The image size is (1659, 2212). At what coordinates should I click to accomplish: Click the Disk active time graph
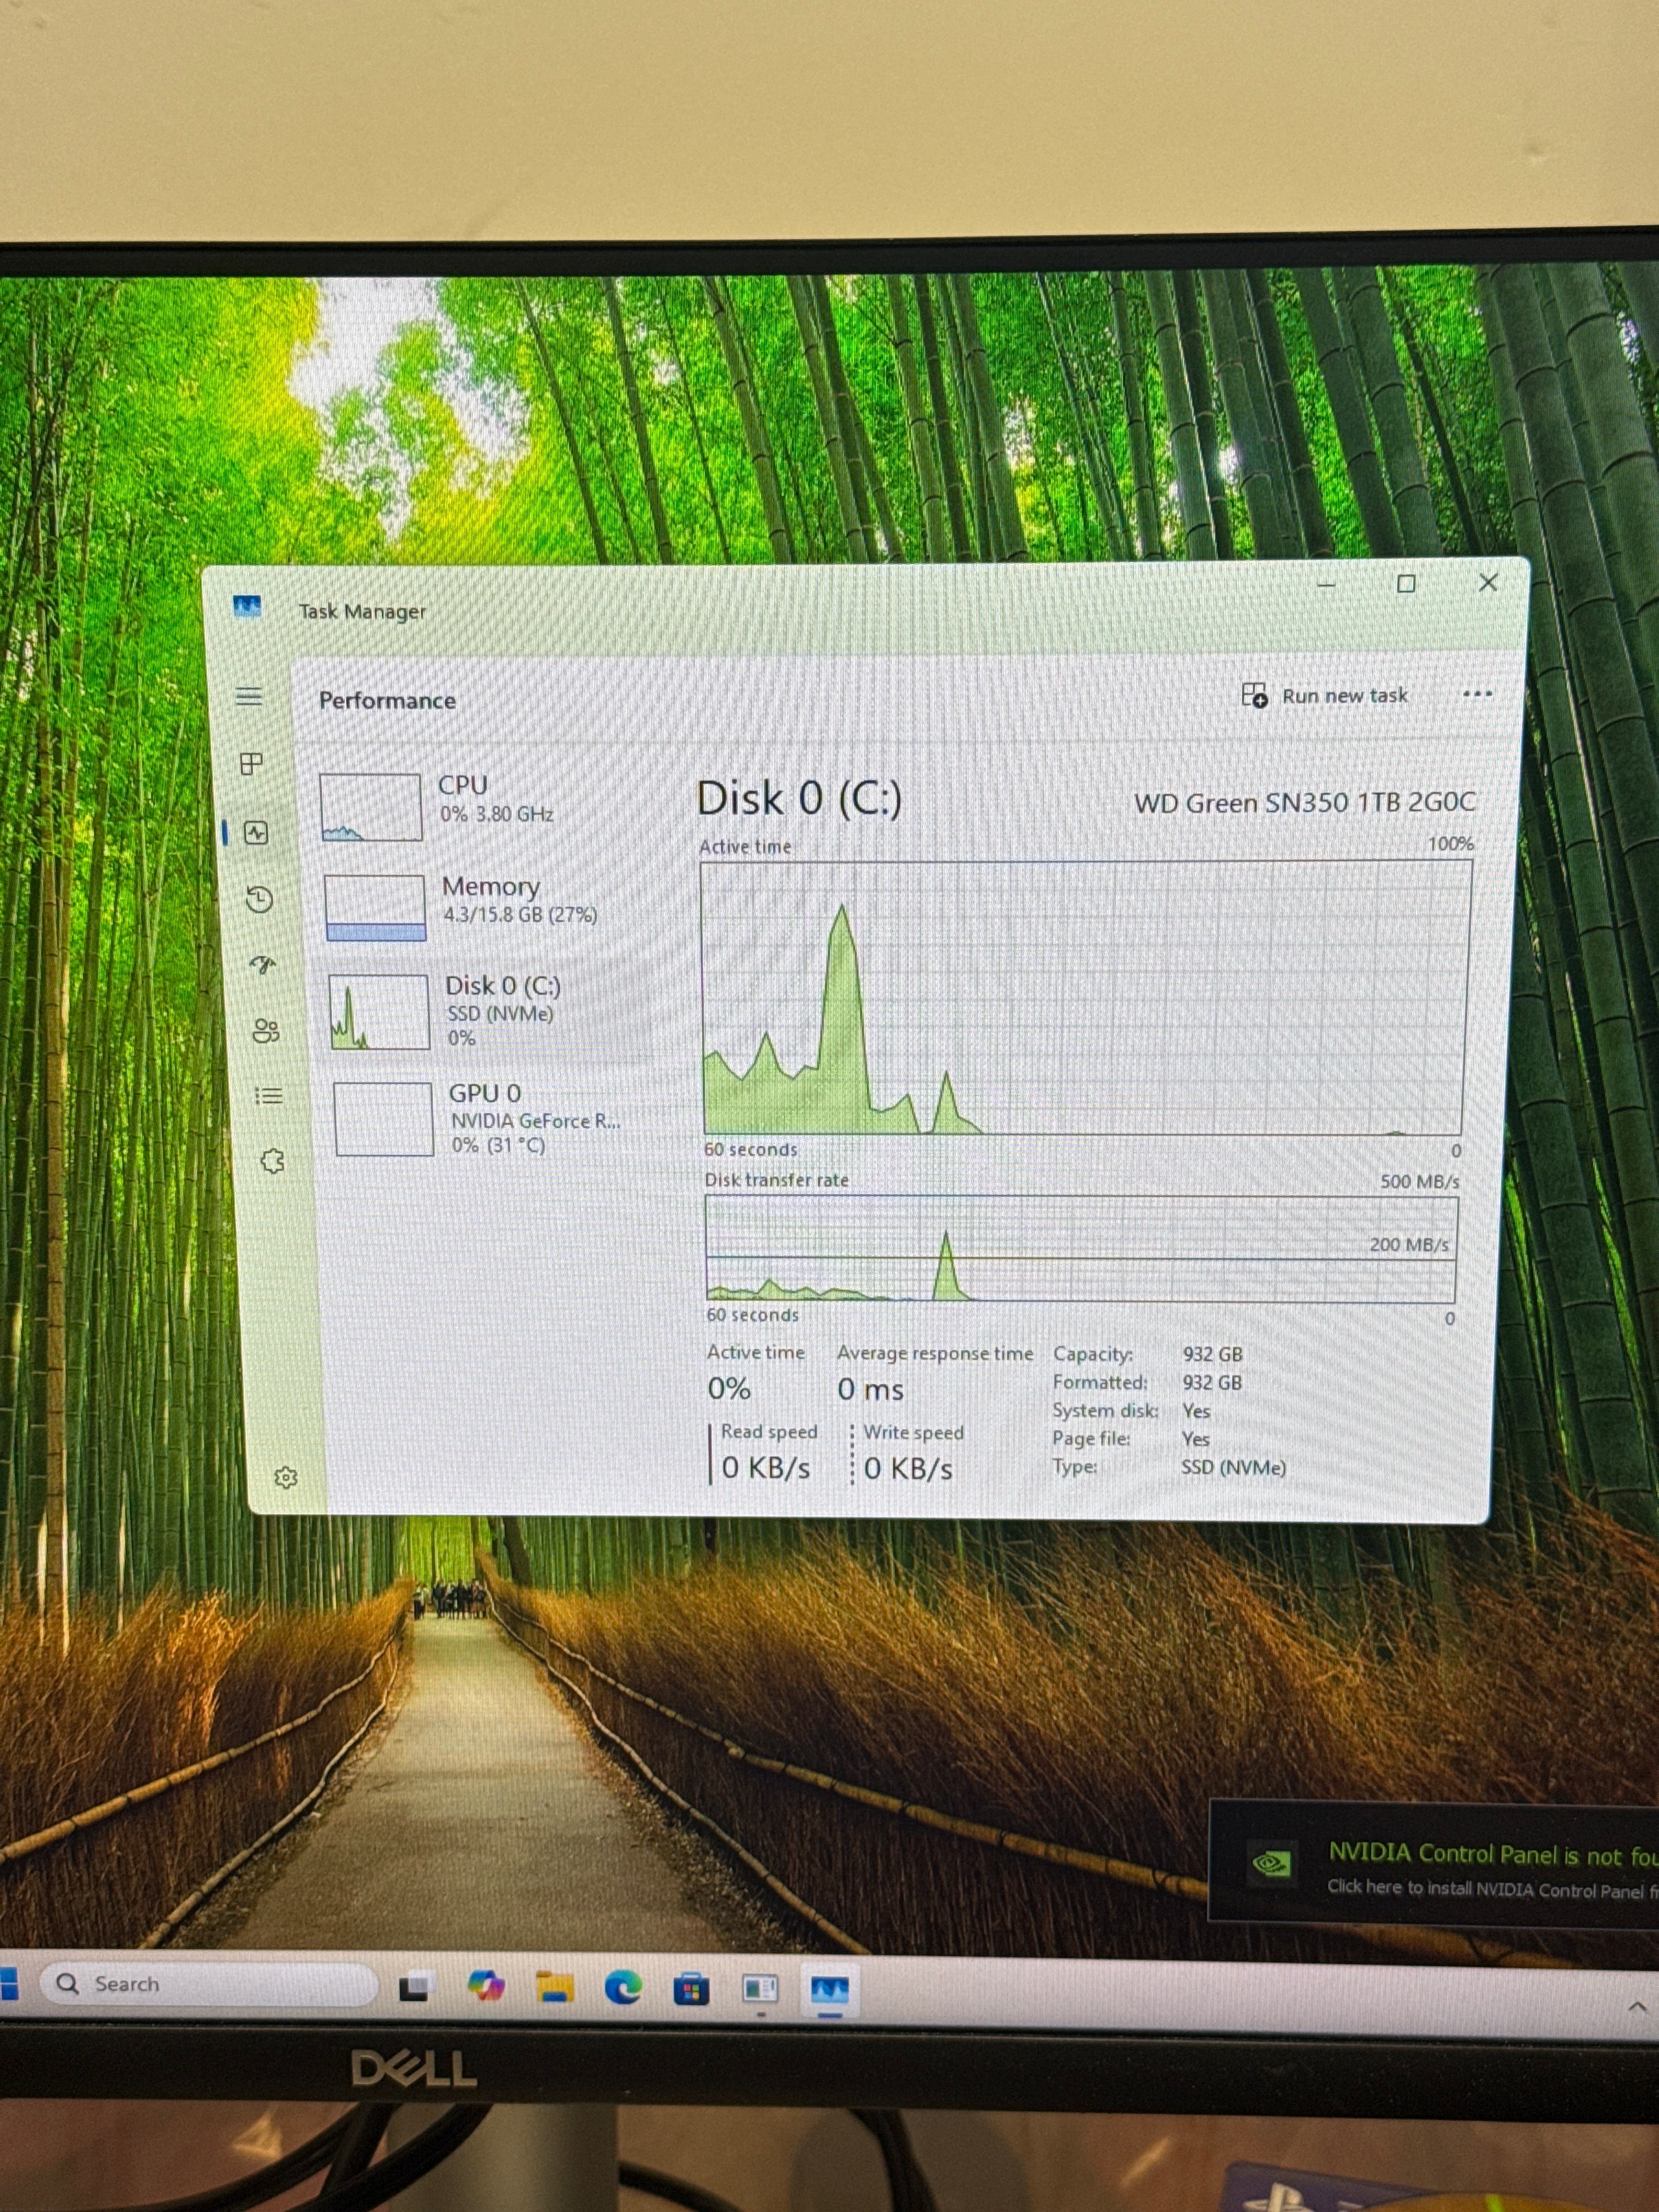[x=1085, y=997]
